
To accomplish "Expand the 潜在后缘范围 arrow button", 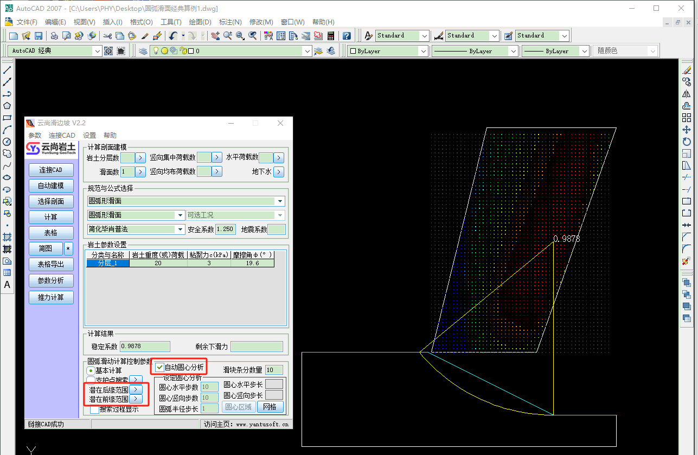I will [136, 389].
